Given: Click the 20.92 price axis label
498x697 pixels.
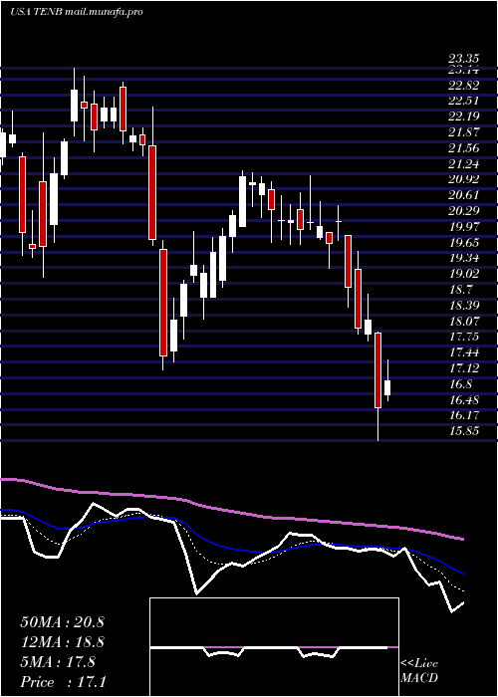Looking at the screenshot, I should coord(463,179).
